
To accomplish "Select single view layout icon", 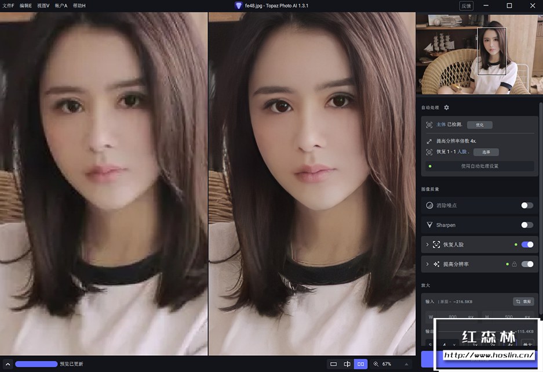I will (333, 364).
